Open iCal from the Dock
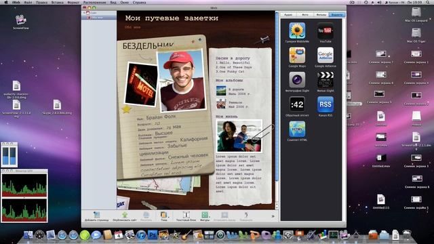Image resolution: width=434 pixels, height=244 pixels. point(119,235)
